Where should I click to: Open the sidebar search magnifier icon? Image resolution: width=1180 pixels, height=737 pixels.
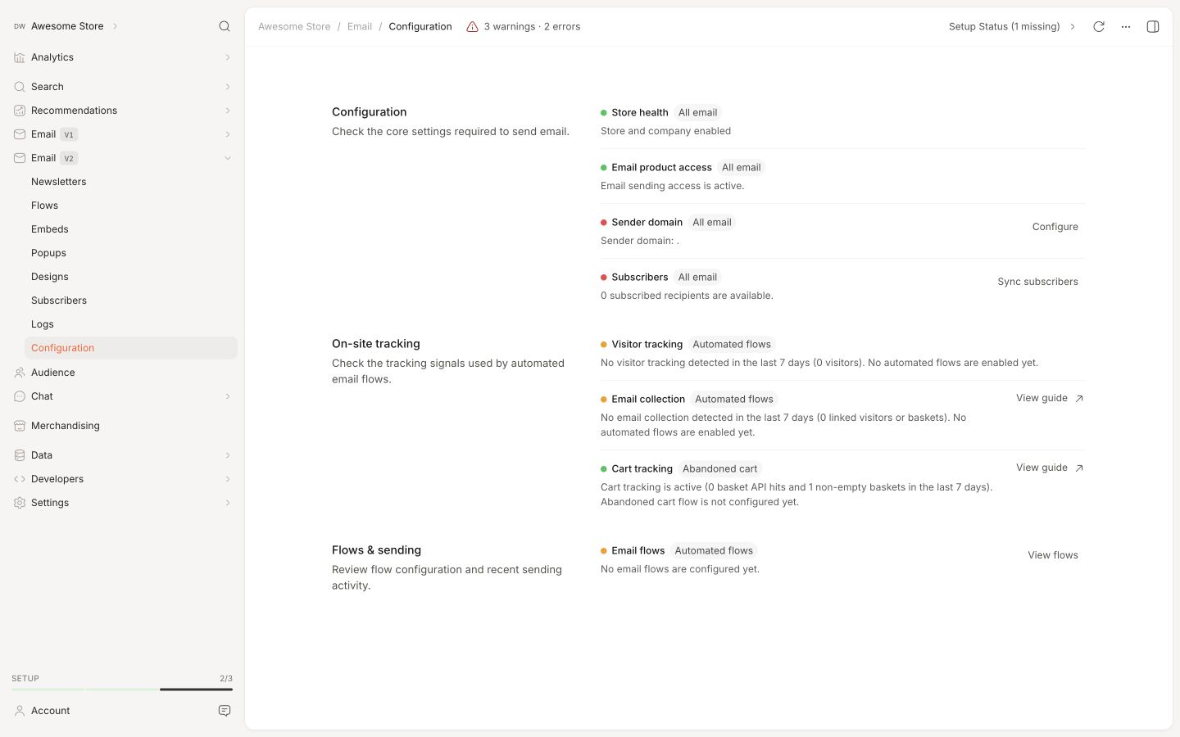225,26
